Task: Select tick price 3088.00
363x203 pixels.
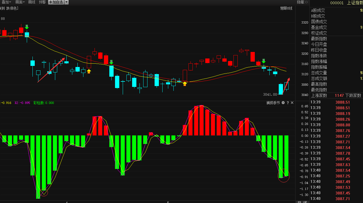Action: [343, 125]
